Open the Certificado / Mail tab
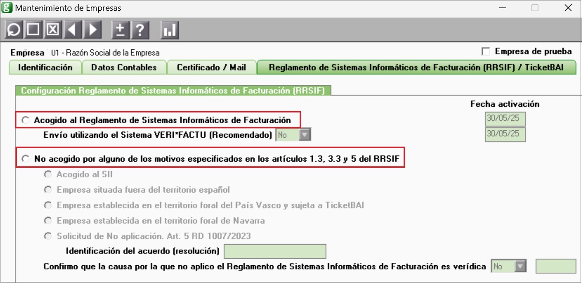582x283 pixels. click(x=212, y=67)
